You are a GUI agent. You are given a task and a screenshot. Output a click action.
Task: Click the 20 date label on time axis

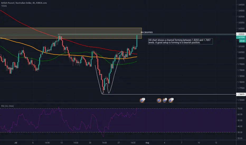click(90, 143)
